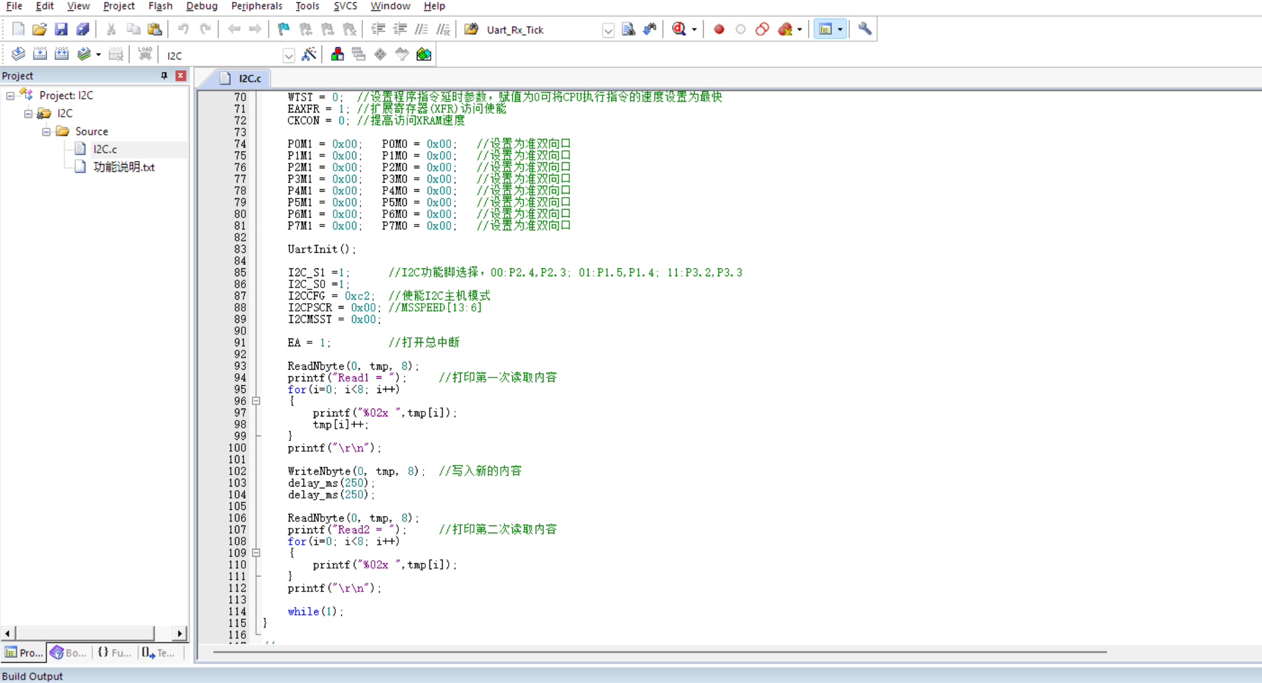The width and height of the screenshot is (1262, 683).
Task: Click the Build target icon
Action: 40,55
